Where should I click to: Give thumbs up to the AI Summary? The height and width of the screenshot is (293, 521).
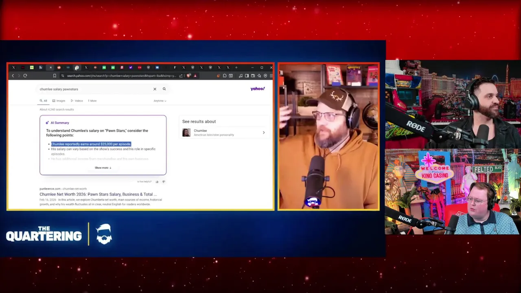coord(157,181)
